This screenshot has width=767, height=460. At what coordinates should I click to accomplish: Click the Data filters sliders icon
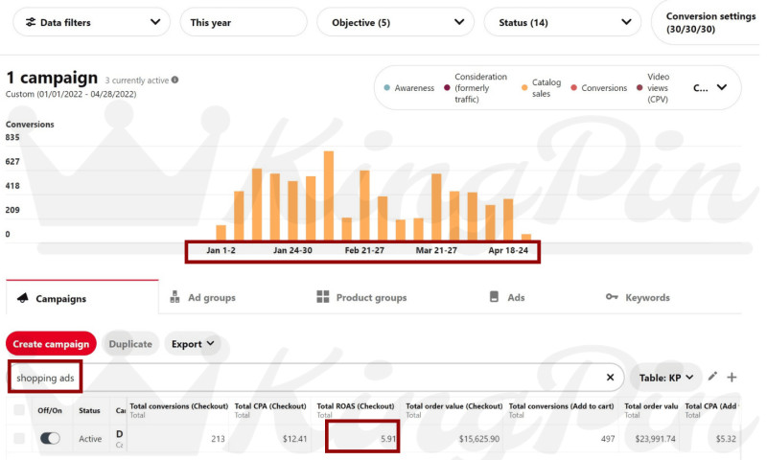31,22
